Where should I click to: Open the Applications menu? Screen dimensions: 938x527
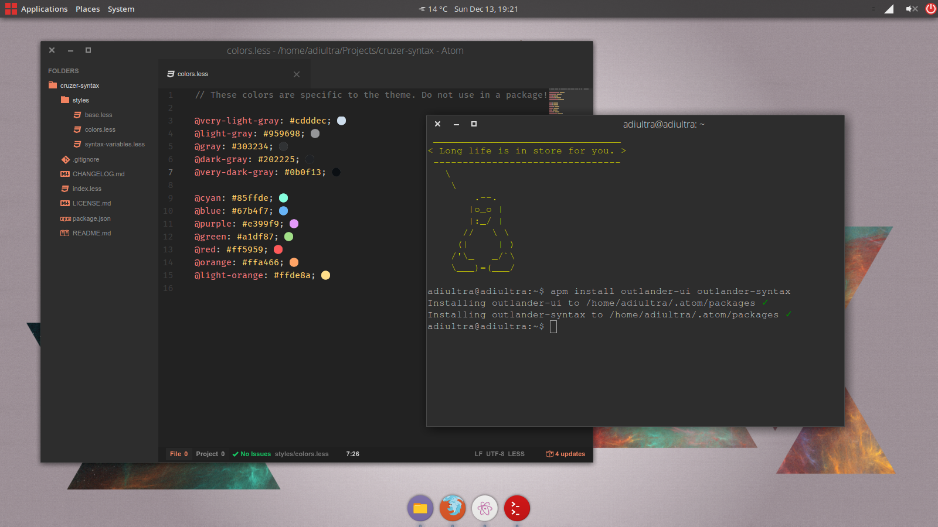[x=44, y=9]
